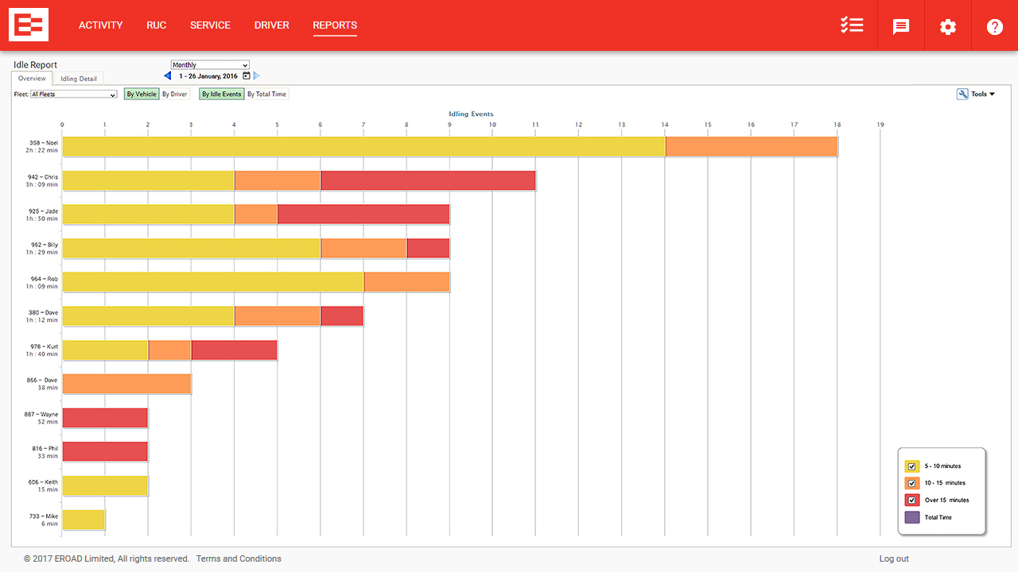Open the Monthly period dropdown

pyautogui.click(x=210, y=65)
